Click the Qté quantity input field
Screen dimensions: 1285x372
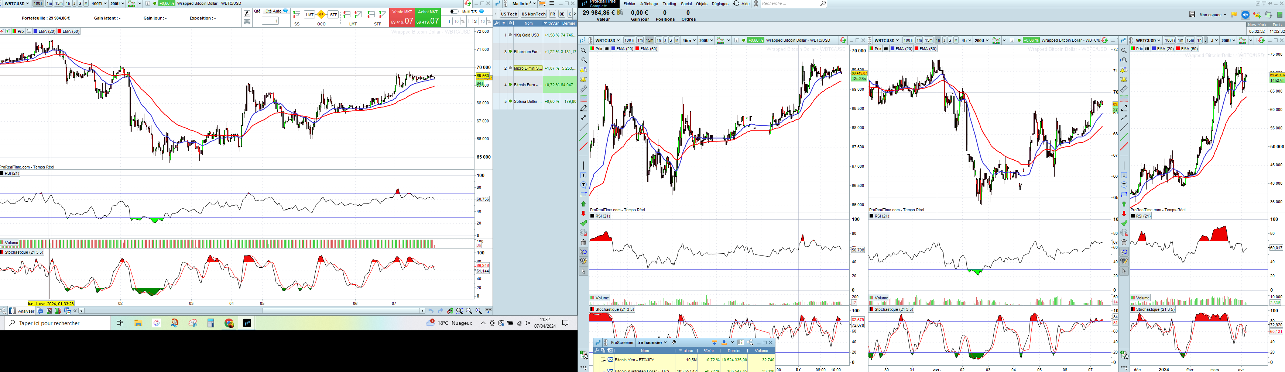coord(270,21)
